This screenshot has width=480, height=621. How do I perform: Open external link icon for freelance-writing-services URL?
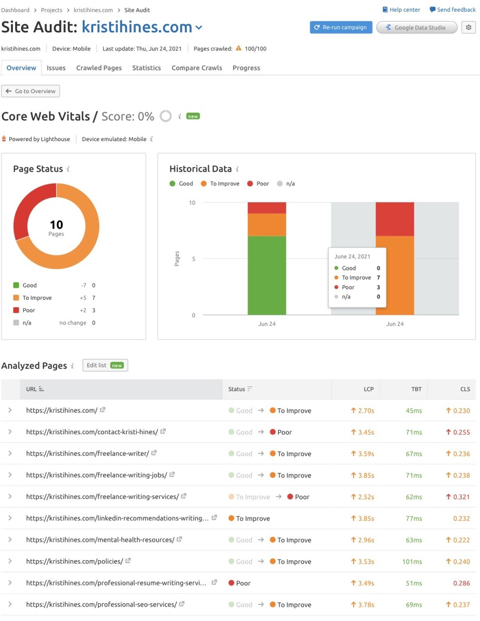[183, 496]
